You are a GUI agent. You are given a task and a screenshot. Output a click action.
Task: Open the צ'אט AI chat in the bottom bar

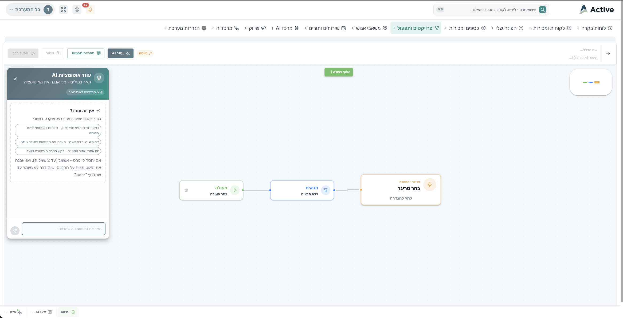[x=42, y=312]
